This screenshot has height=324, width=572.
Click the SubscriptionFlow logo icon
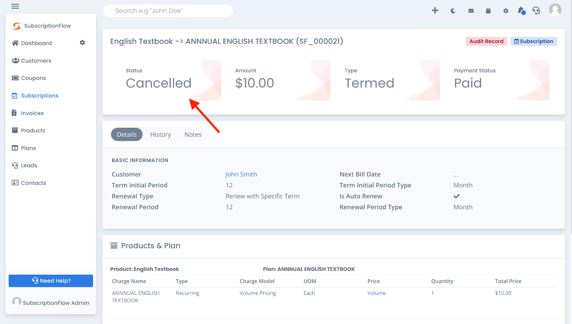coord(16,26)
